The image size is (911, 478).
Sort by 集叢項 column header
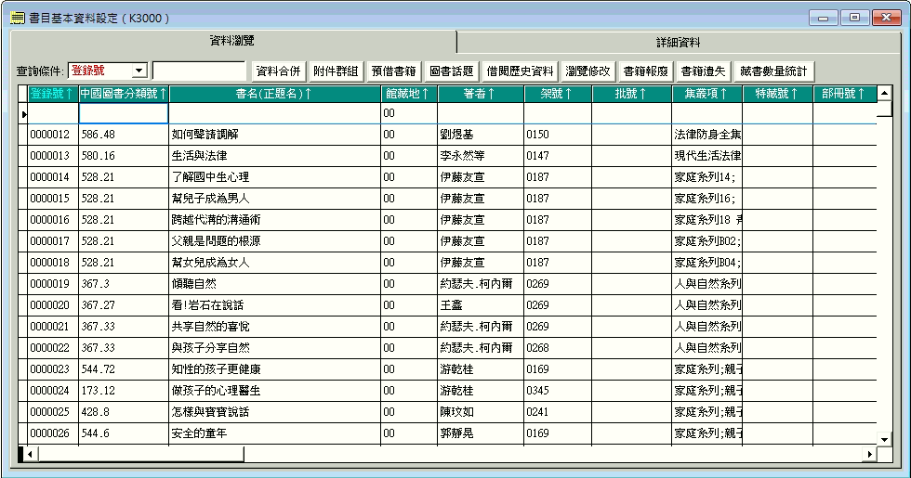point(706,94)
